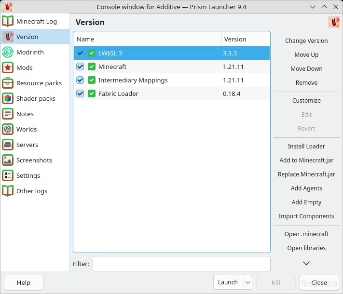Image resolution: width=343 pixels, height=294 pixels.
Task: Click the Modrinth green logo icon
Action: [x=8, y=52]
